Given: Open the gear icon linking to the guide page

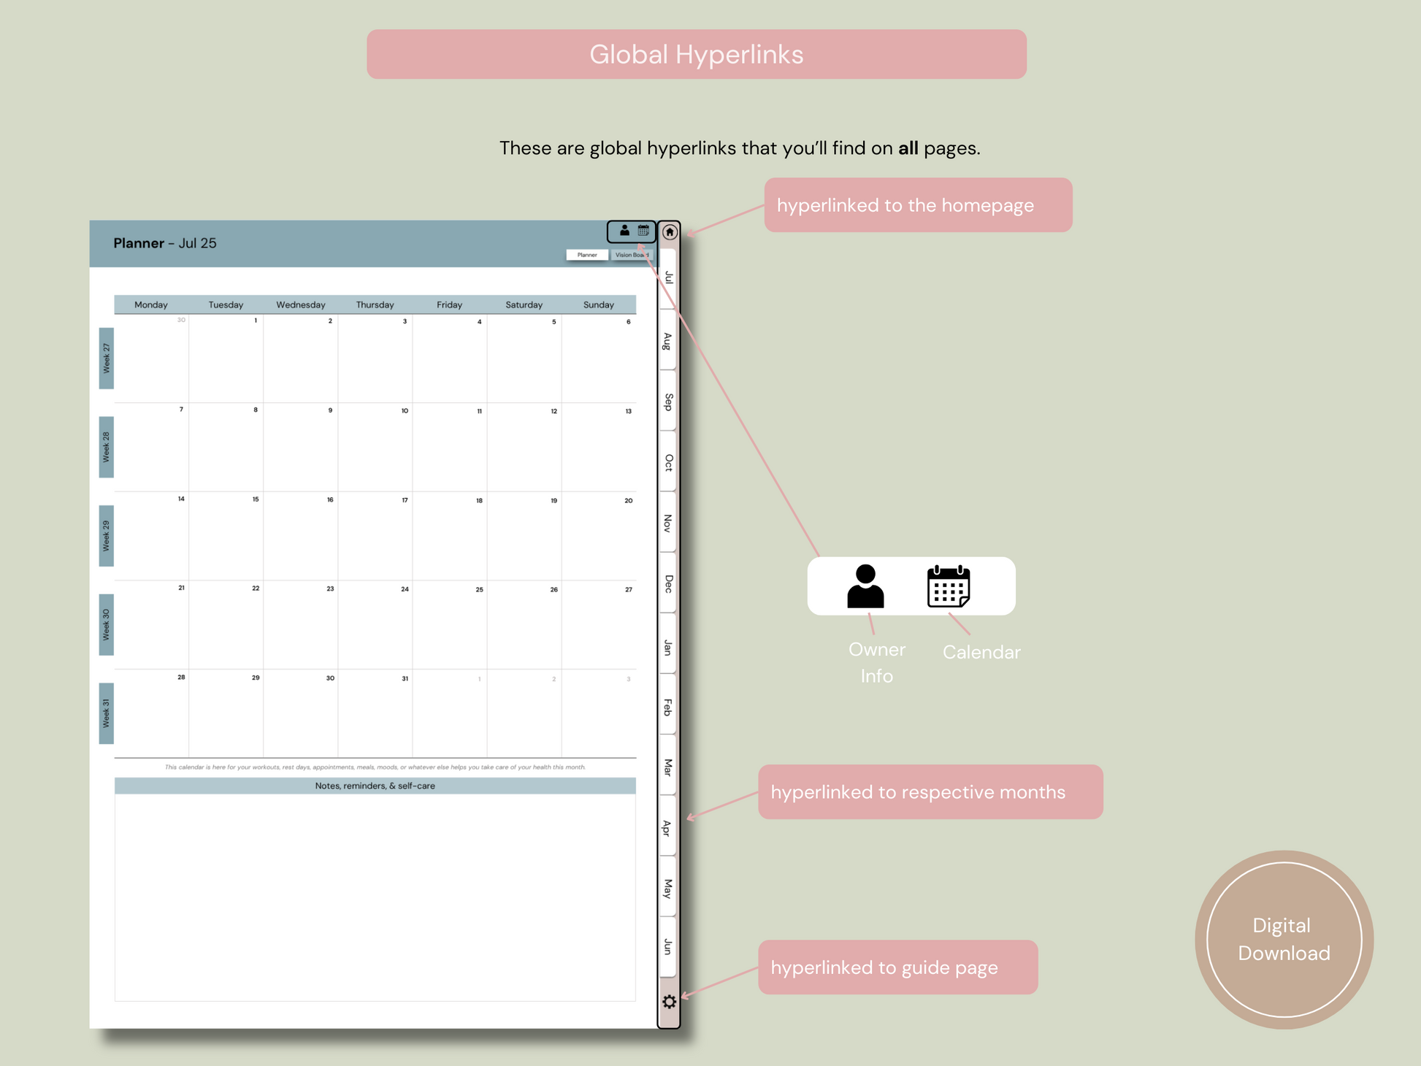Looking at the screenshot, I should (670, 1002).
